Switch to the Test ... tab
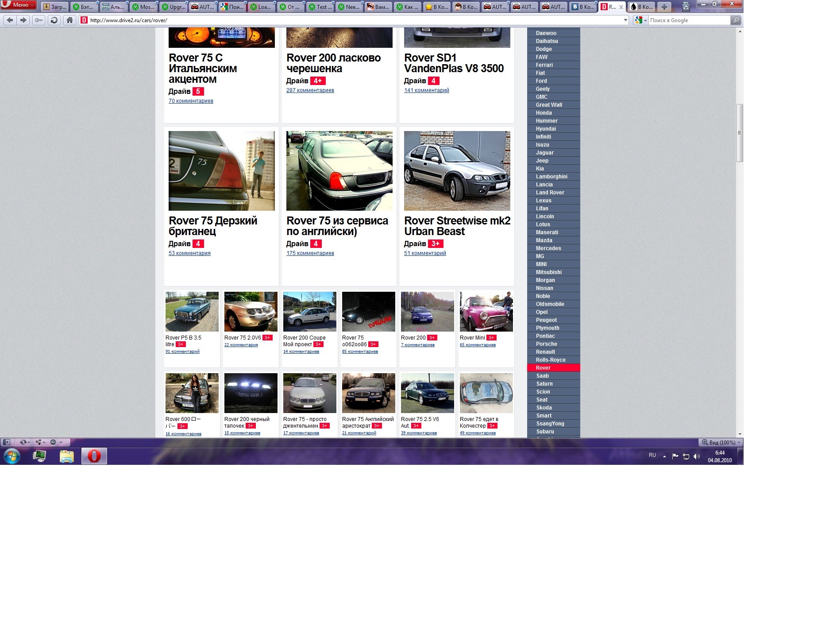Screen dimensions: 829x622 (x=320, y=7)
